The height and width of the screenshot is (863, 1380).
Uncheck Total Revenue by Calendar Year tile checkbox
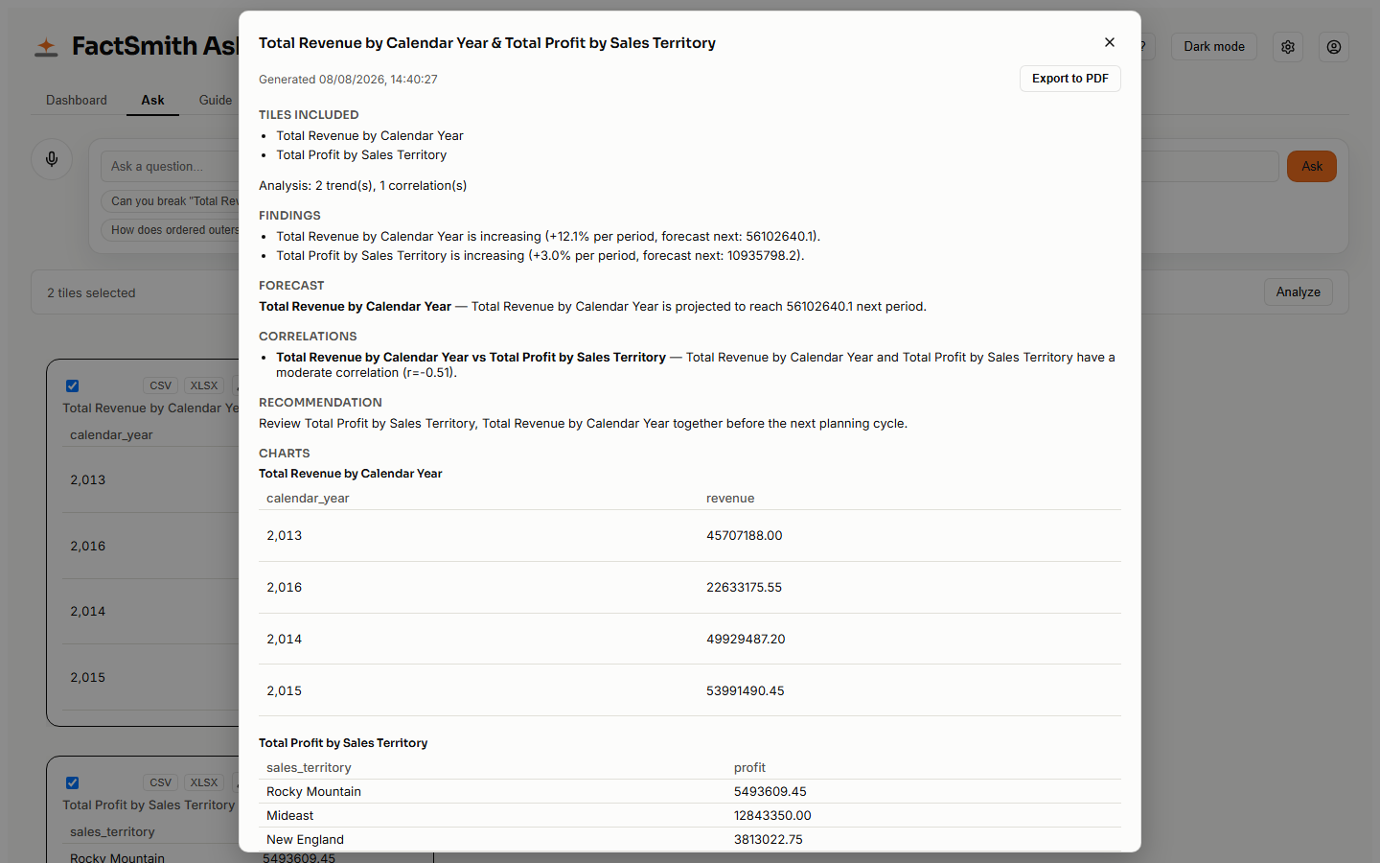72,385
